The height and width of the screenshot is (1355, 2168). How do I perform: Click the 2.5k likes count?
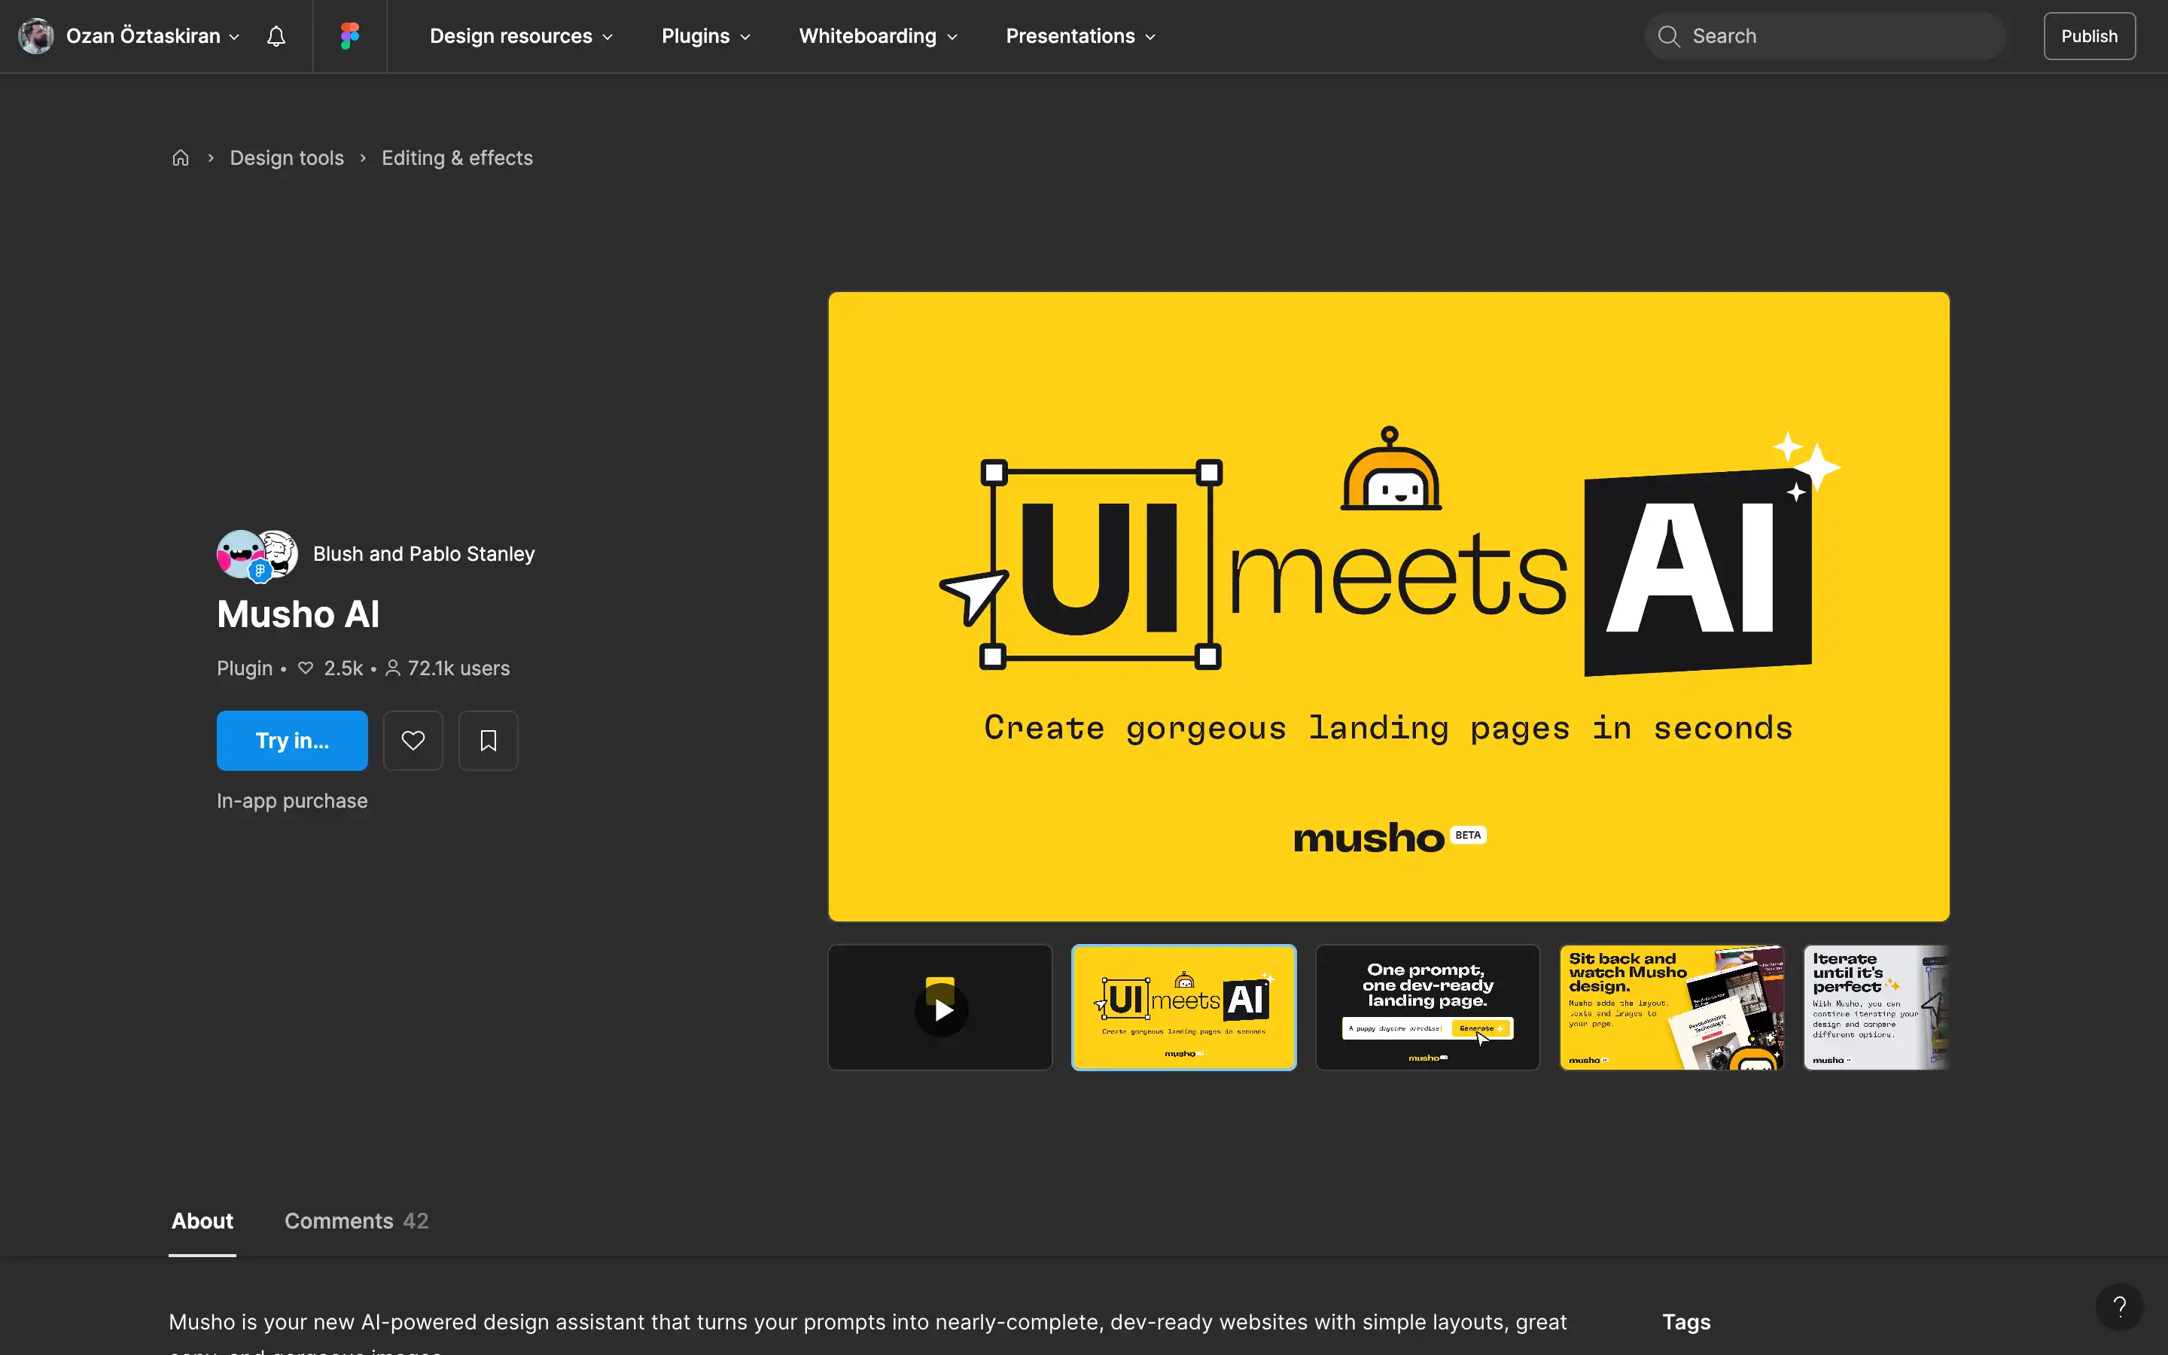coord(330,668)
